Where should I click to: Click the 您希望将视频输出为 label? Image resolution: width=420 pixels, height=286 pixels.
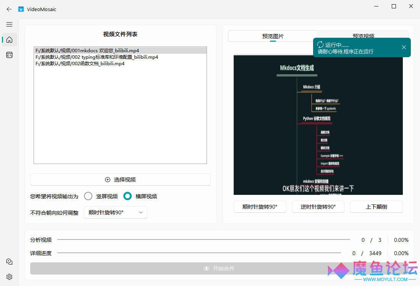pos(54,196)
